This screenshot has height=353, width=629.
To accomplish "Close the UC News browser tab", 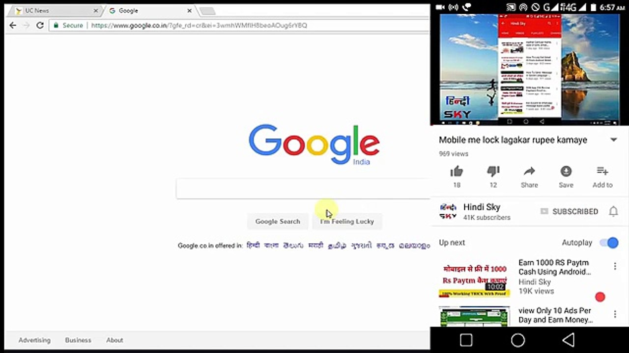I will 96,11.
